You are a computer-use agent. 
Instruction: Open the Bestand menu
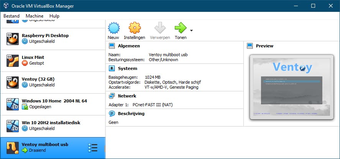pyautogui.click(x=11, y=16)
